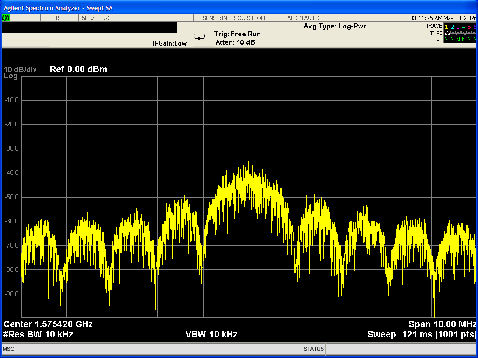Viewport: 478px width, 358px height.
Task: Click the blacked-out title field
Action: click(x=89, y=28)
